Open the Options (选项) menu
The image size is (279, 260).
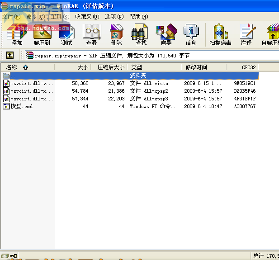(x=114, y=17)
